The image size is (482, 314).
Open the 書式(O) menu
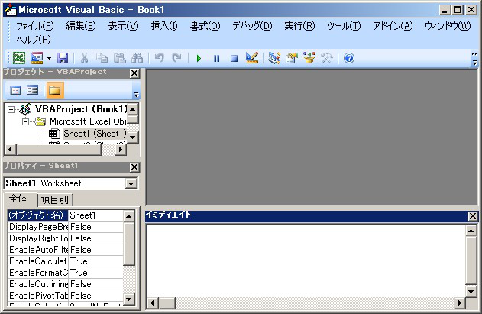pyautogui.click(x=205, y=26)
